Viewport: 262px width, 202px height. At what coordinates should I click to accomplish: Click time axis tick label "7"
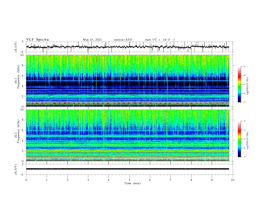171,180
